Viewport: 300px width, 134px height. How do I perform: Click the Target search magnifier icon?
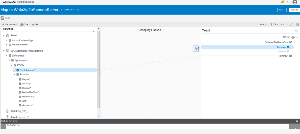(296, 31)
